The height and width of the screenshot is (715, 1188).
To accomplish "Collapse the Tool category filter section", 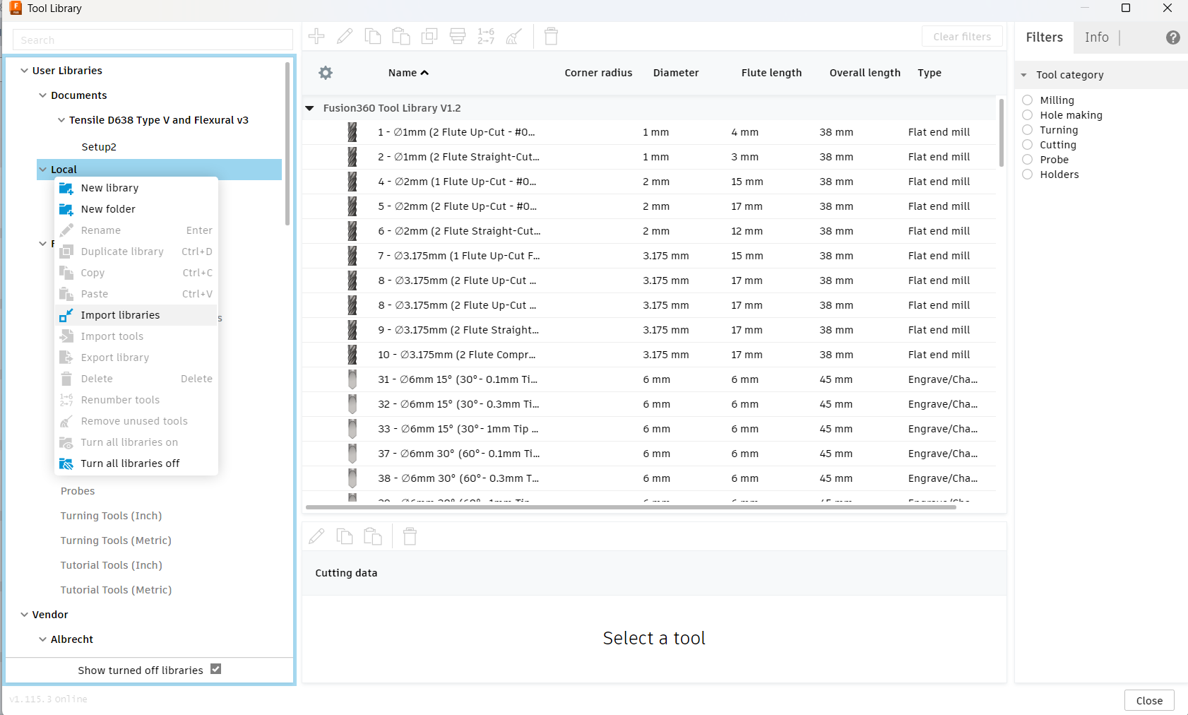I will click(x=1024, y=75).
